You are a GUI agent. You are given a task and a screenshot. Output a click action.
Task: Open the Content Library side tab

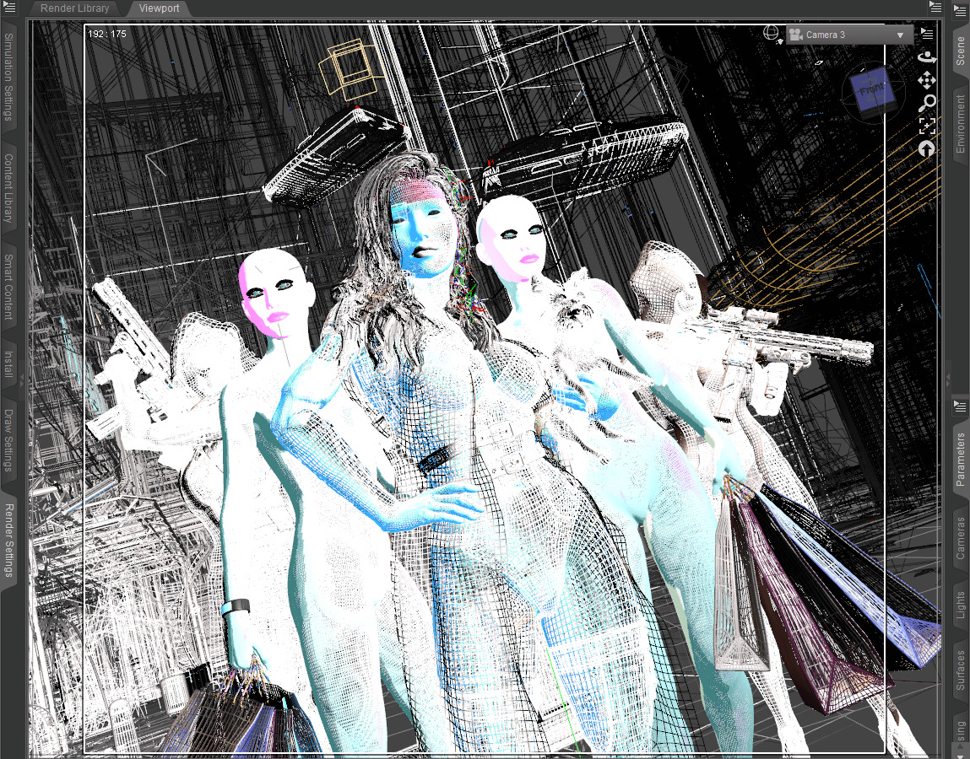point(8,188)
